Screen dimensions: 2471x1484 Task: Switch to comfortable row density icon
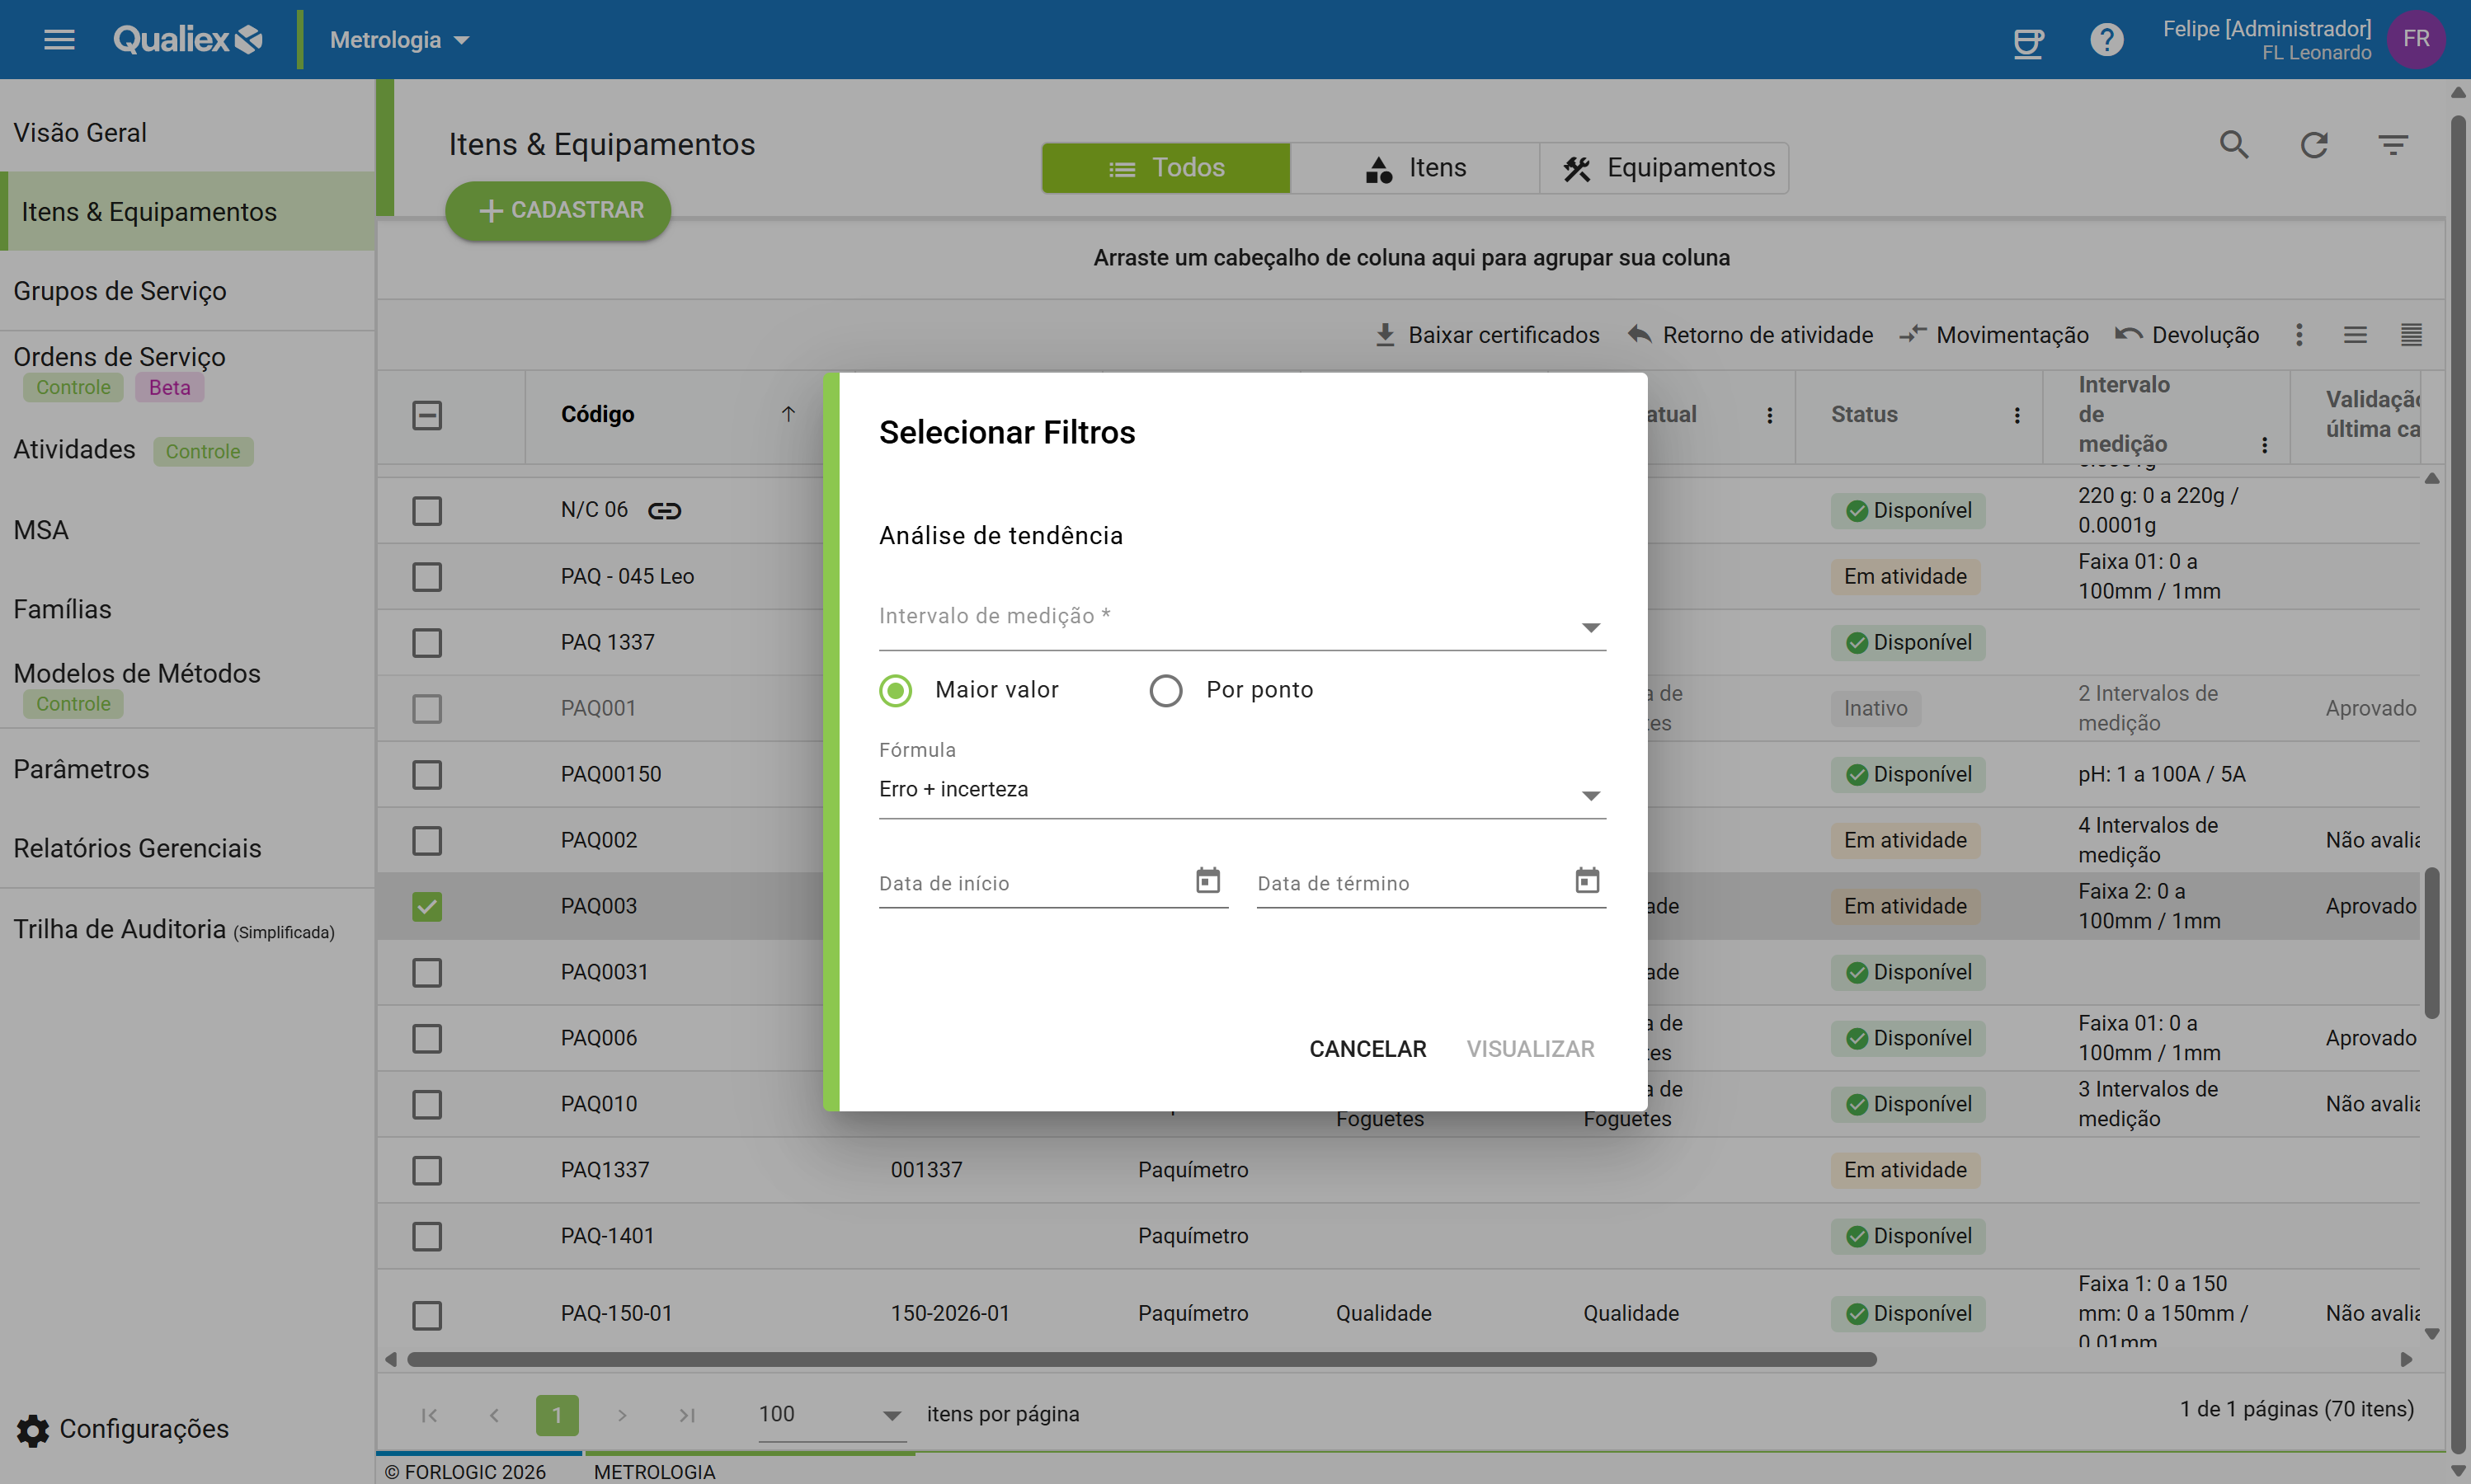[x=2355, y=335]
